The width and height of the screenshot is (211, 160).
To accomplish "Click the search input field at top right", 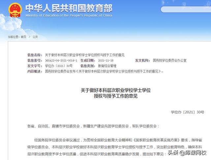I will 186,10.
